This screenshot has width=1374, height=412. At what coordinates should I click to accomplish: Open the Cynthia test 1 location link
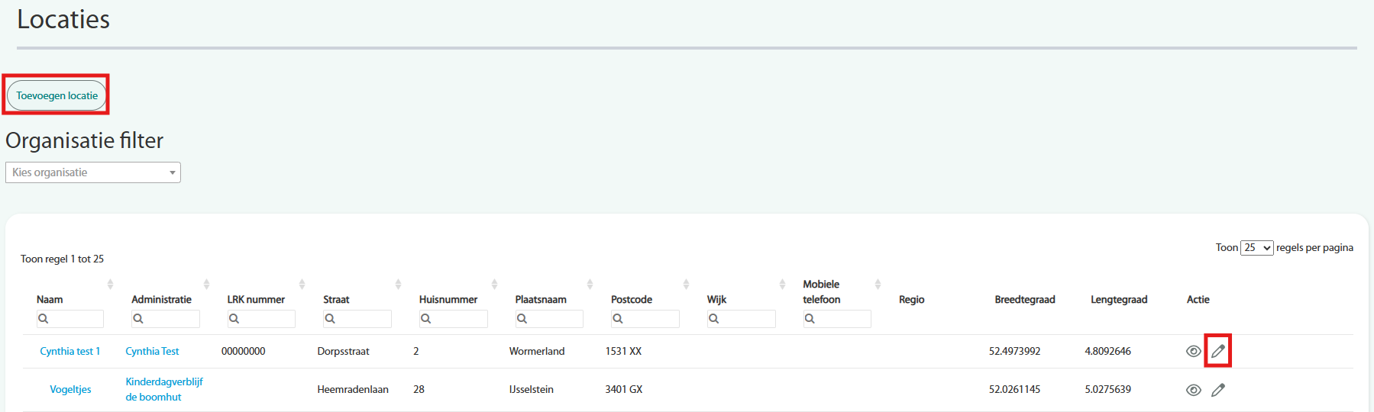pos(70,351)
